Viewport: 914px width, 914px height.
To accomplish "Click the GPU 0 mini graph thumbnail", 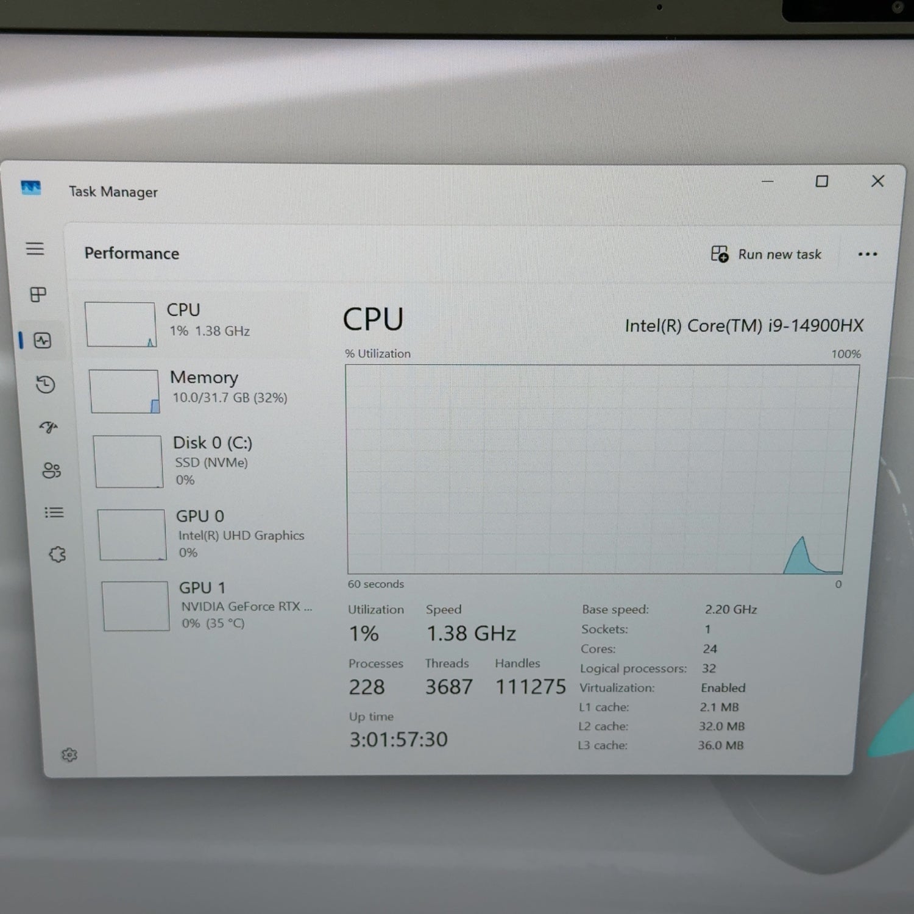I will click(132, 534).
